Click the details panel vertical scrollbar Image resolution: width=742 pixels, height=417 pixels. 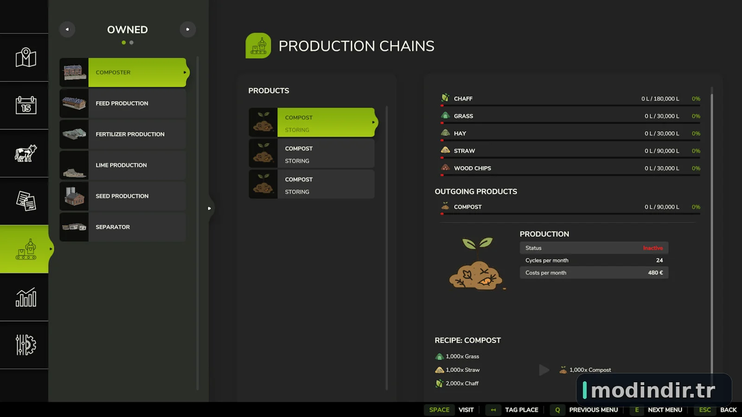pyautogui.click(x=712, y=232)
